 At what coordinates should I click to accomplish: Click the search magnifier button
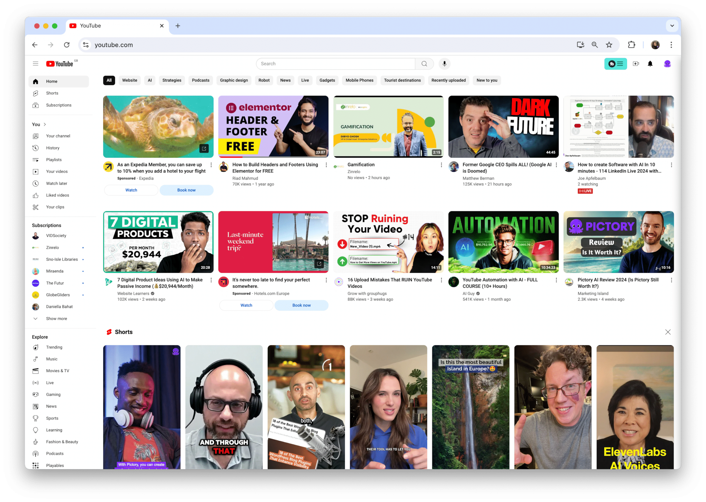point(424,64)
